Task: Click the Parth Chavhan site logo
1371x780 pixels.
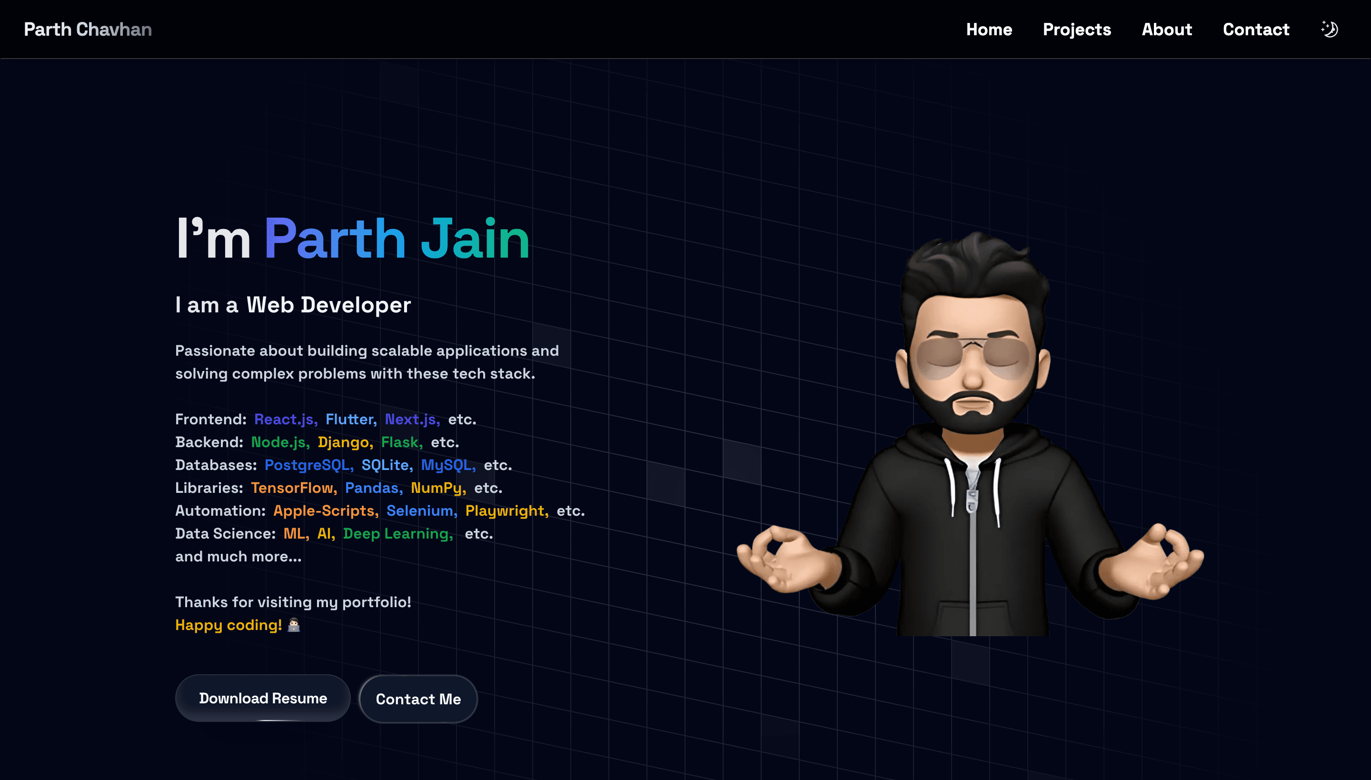Action: click(88, 30)
